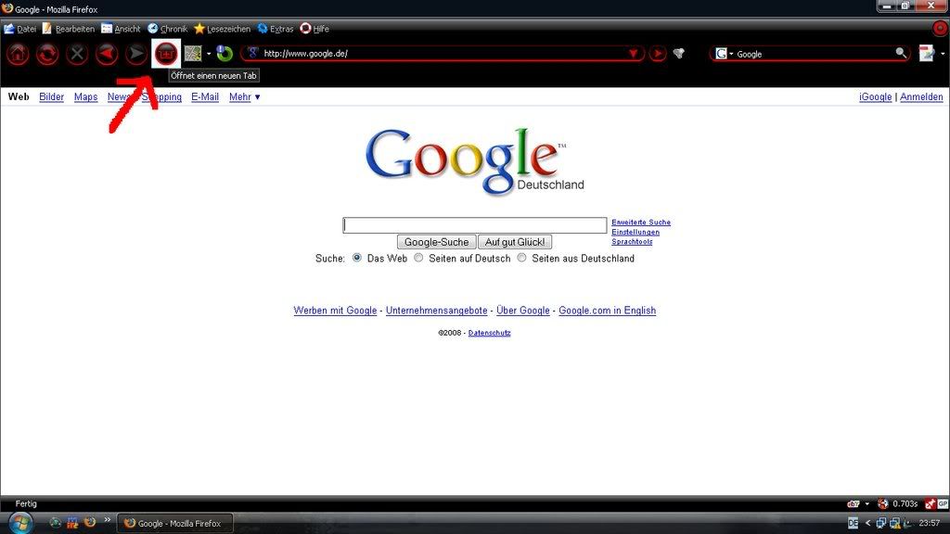The image size is (950, 534).
Task: Open the Werben mit Google link
Action: pyautogui.click(x=335, y=311)
